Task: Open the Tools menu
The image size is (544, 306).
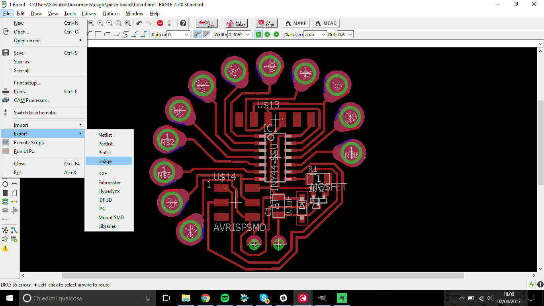Action: coord(70,14)
